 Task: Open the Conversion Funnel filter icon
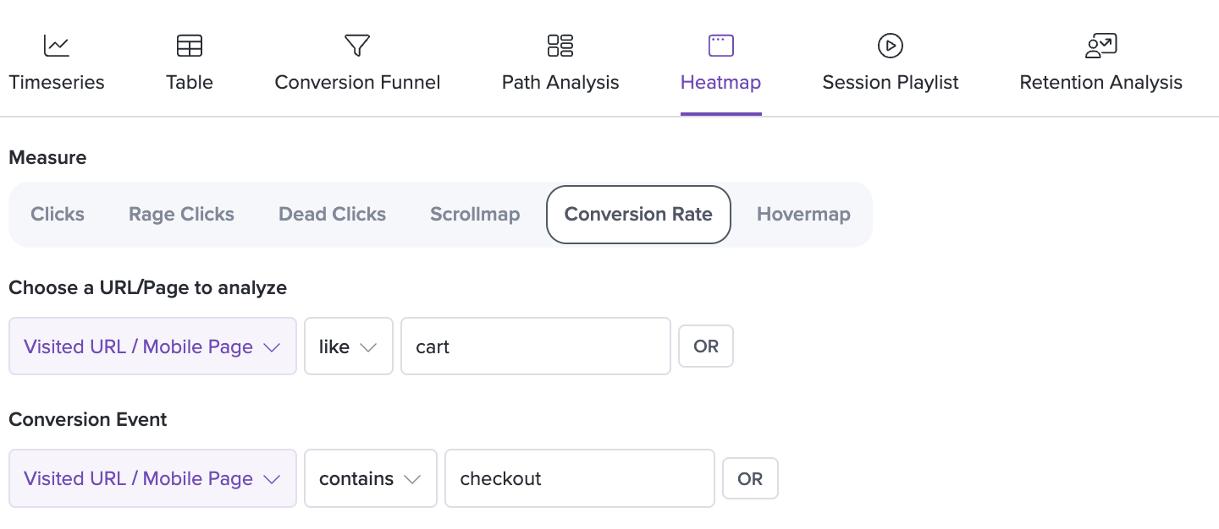coord(357,46)
